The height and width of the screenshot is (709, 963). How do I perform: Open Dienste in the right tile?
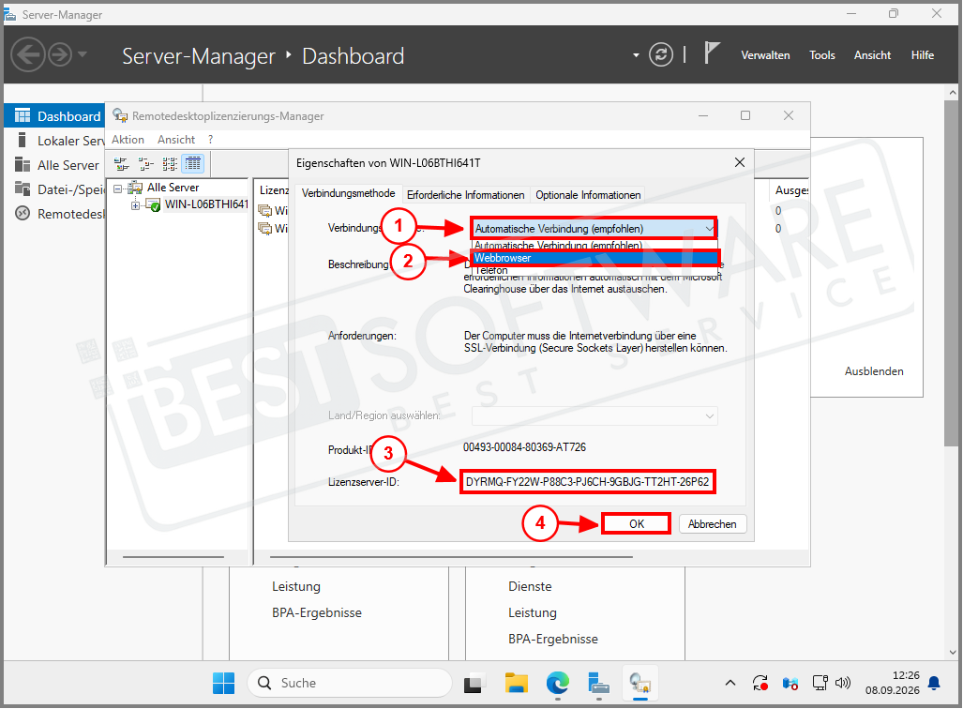[x=530, y=587]
